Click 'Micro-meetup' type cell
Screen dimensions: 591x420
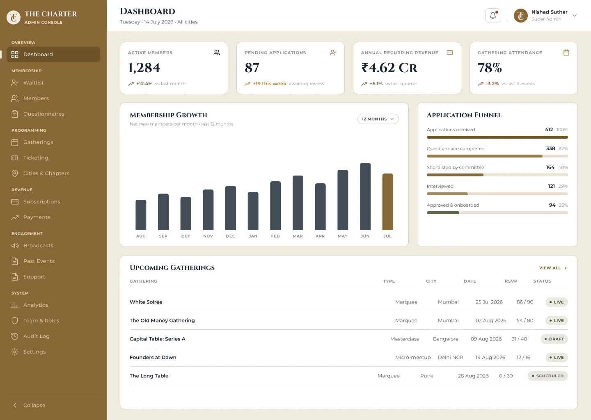tap(413, 357)
